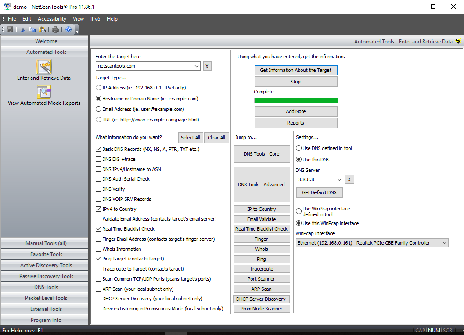This screenshot has width=464, height=335.
Task: Expand Packet Level Tools panel
Action: [44, 298]
